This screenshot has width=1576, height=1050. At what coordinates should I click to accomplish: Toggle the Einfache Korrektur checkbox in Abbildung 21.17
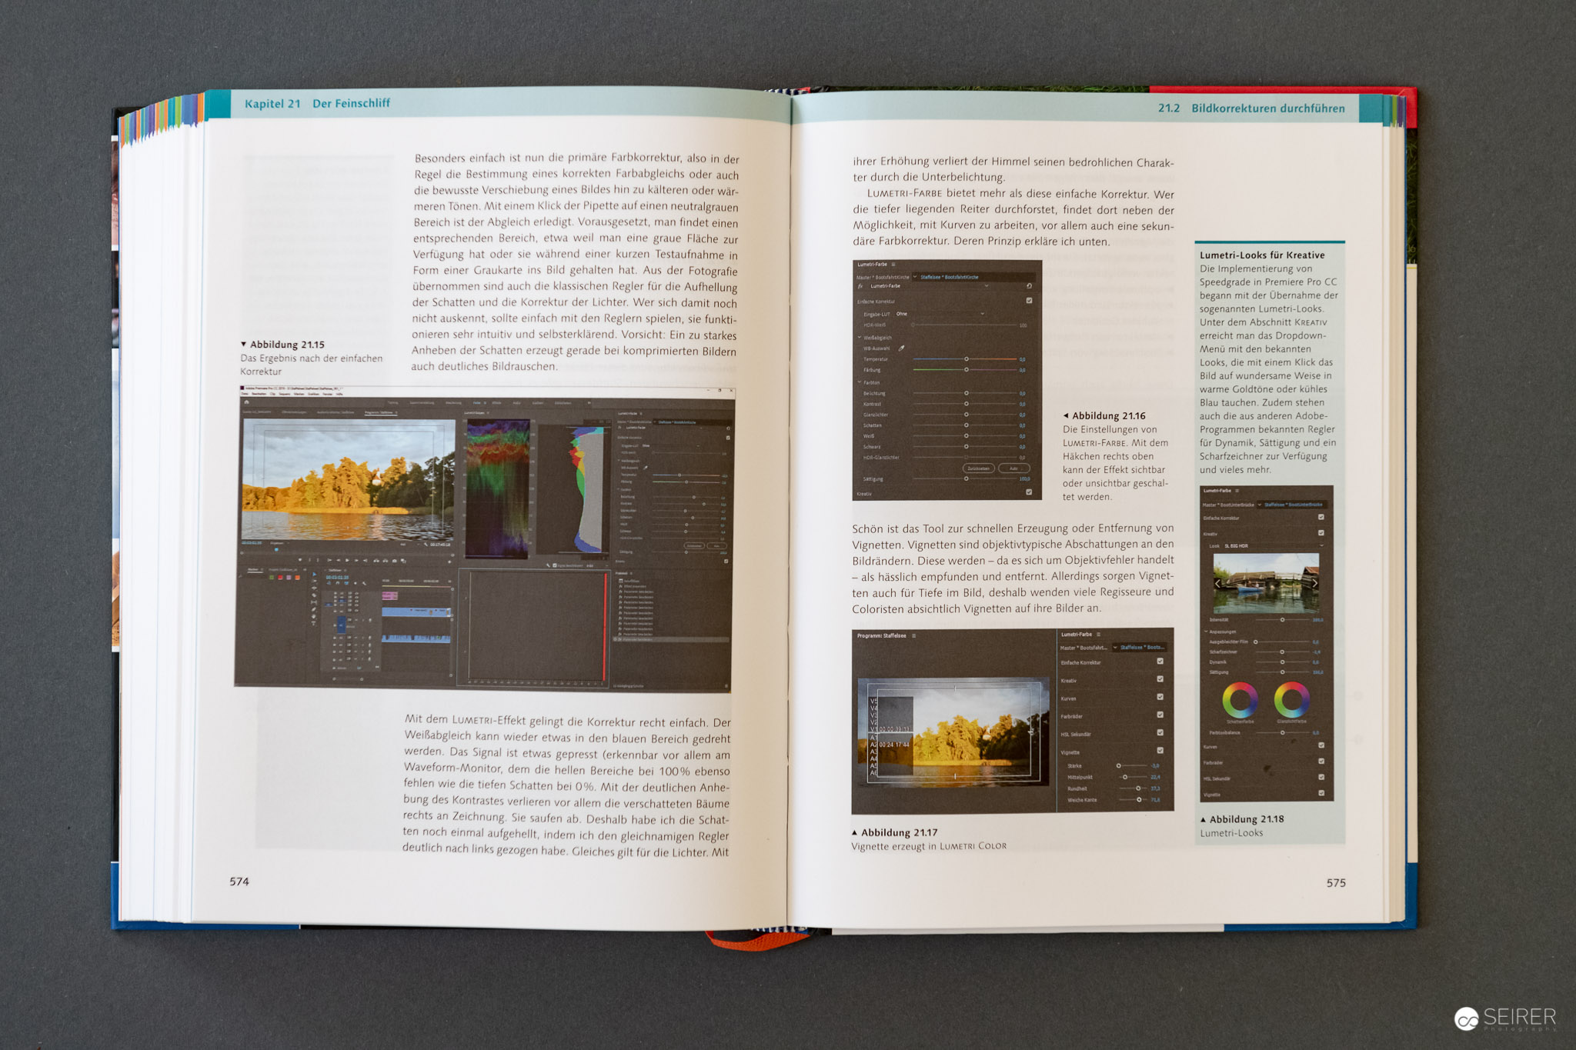pyautogui.click(x=1160, y=661)
